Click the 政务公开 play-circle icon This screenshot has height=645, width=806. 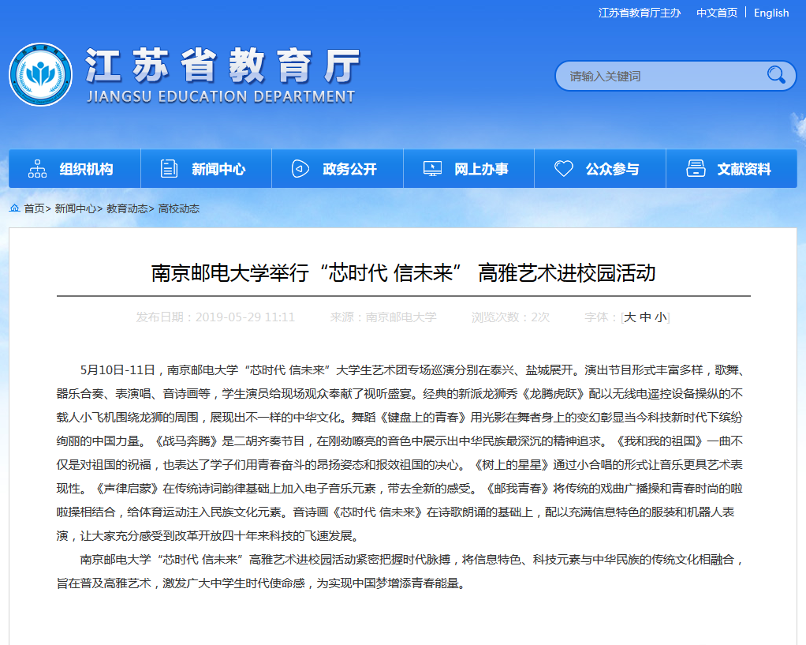click(300, 169)
